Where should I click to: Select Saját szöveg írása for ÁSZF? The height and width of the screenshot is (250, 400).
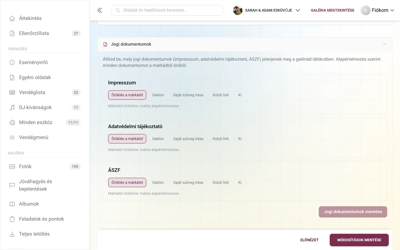click(188, 182)
